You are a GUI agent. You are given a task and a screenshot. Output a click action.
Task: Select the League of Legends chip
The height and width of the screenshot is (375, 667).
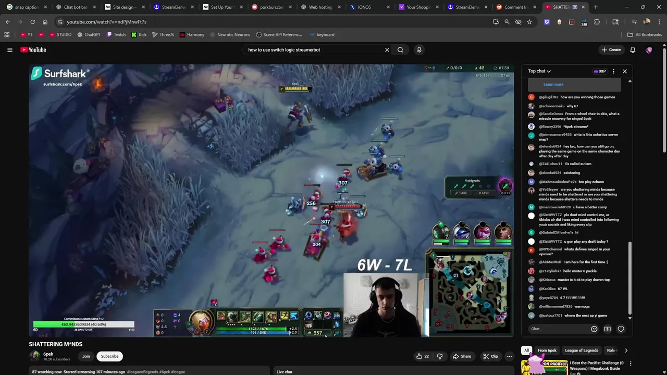point(582,351)
